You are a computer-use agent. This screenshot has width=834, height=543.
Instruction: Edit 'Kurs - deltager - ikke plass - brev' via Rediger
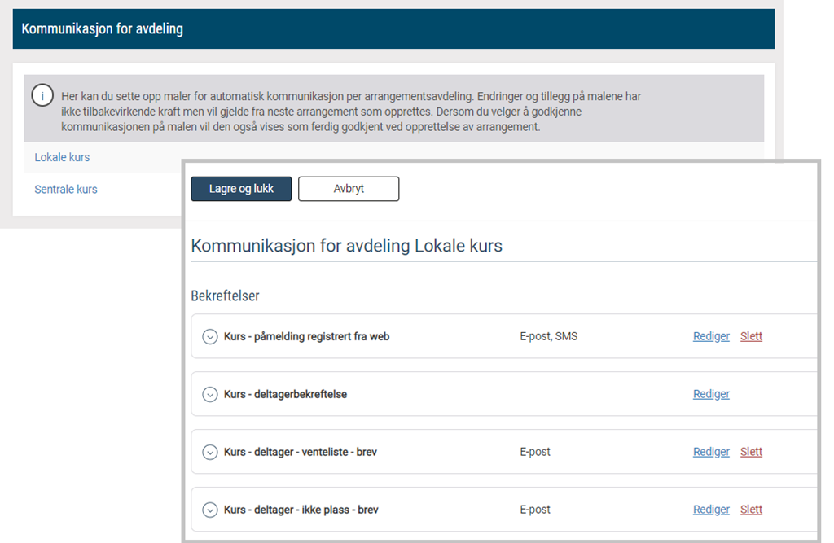click(x=711, y=510)
